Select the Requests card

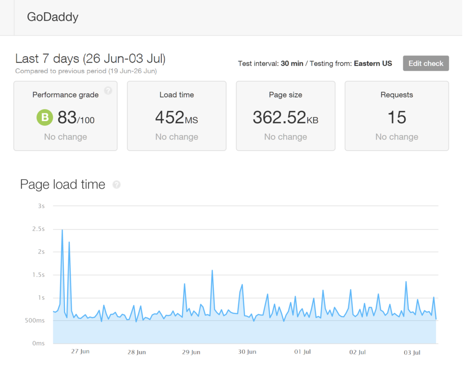click(x=396, y=116)
